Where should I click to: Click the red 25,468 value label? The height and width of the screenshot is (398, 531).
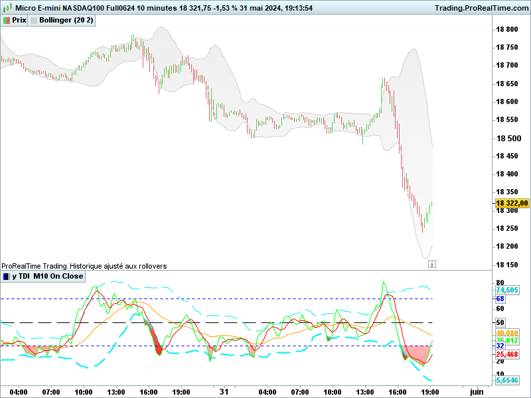click(x=507, y=354)
